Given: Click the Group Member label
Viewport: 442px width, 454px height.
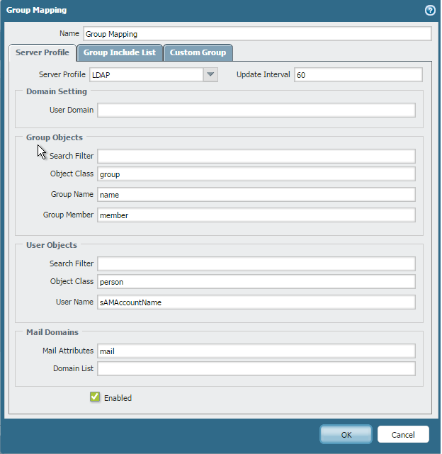Looking at the screenshot, I should [69, 215].
